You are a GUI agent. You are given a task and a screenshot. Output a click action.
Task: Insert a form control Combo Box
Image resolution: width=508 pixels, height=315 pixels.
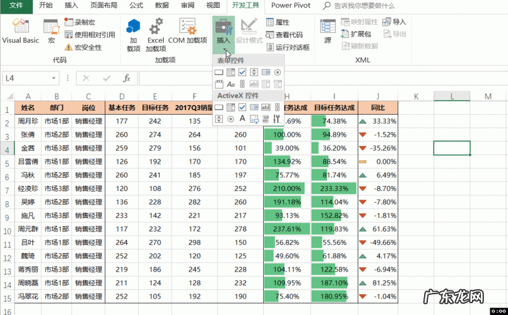point(231,72)
